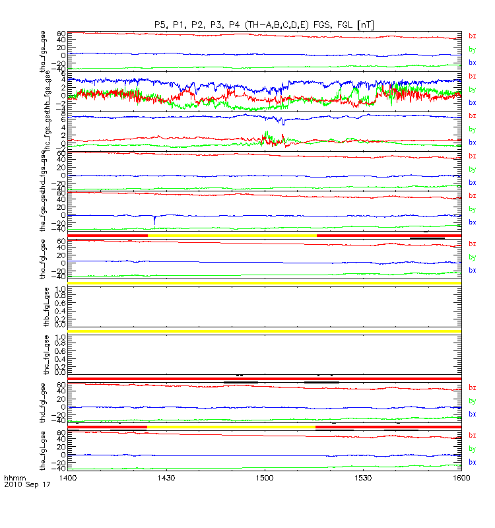This screenshot has width=495, height=528.
Task: Select the green 'by' legend of the tha_fgs_gse panel
Action: (x=472, y=49)
